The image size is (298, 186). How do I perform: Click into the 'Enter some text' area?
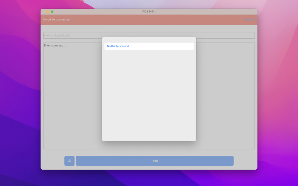(x=149, y=96)
